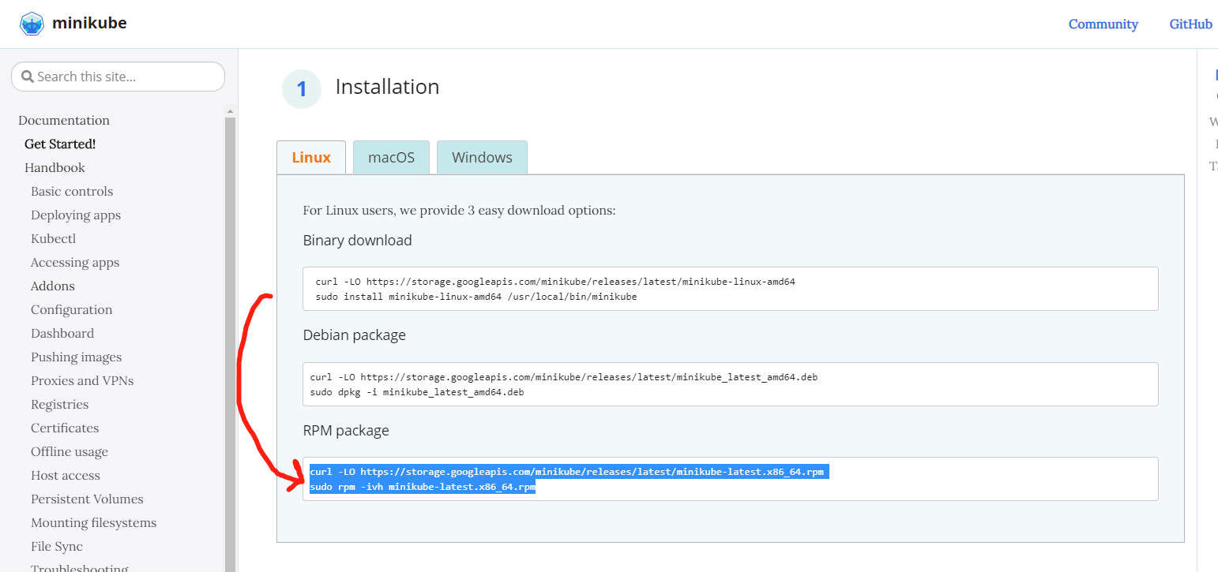1218x572 pixels.
Task: Go to Basic controls page
Action: [x=72, y=191]
